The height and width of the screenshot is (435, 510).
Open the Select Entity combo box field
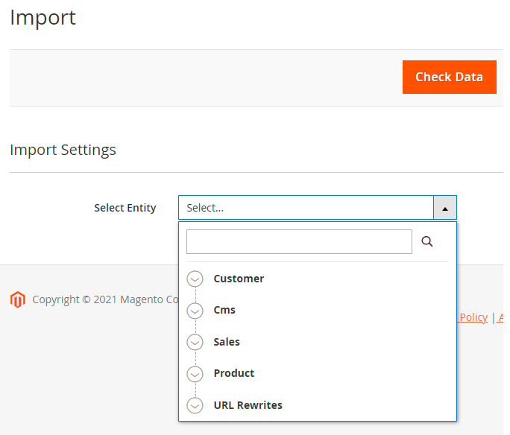[306, 208]
